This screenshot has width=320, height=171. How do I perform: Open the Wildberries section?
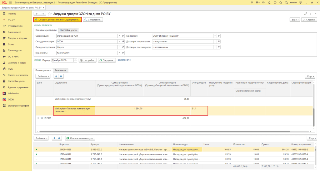pos(13,93)
